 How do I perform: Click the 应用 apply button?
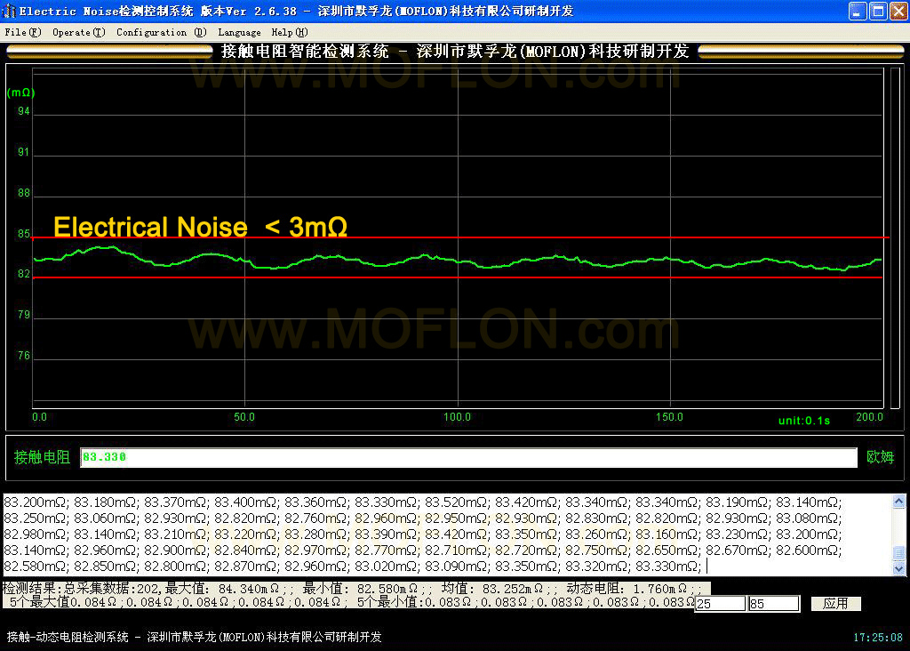(835, 603)
